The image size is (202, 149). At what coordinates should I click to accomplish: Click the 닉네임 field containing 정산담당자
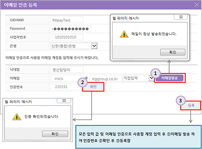pos(67,70)
